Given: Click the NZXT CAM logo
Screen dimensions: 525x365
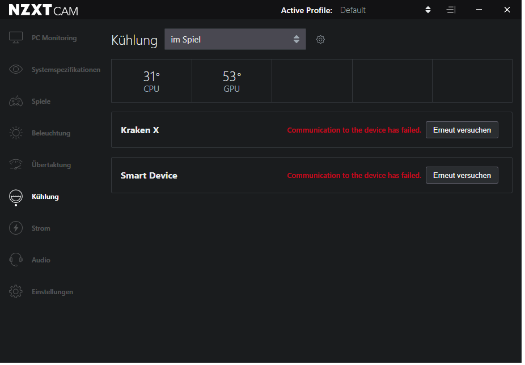Looking at the screenshot, I should (44, 10).
